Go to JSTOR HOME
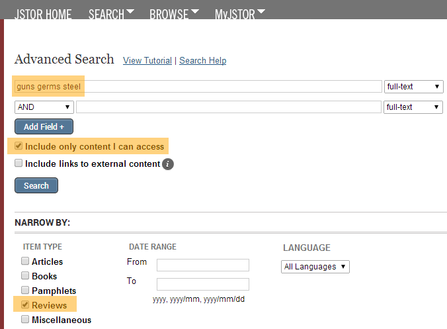Viewport: 447px width, 329px height. 43,14
